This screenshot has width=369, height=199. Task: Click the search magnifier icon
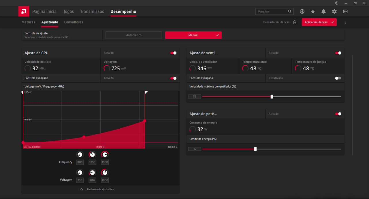tap(290, 11)
